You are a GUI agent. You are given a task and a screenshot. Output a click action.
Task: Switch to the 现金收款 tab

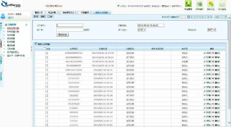(52, 13)
